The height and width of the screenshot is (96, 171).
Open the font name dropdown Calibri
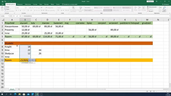point(25,8)
